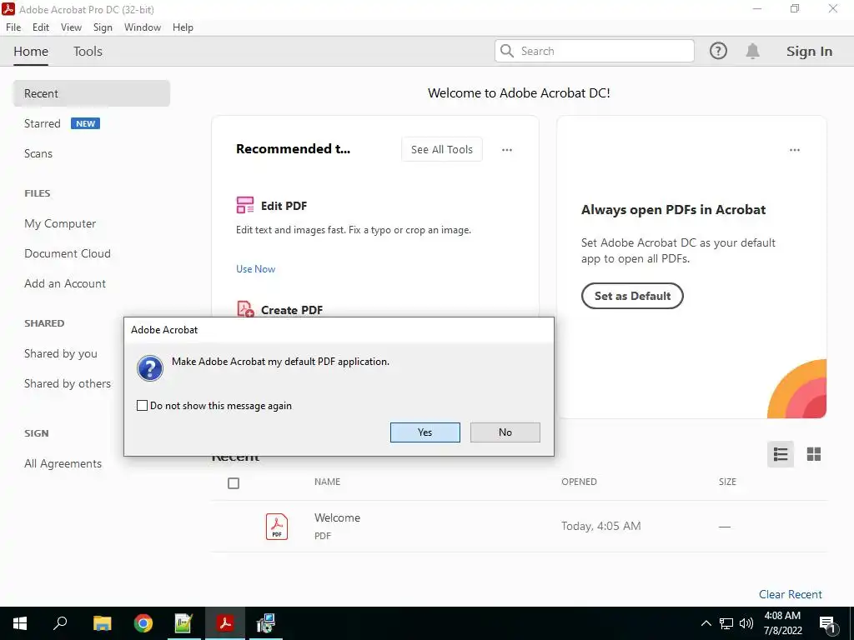Viewport: 854px width, 640px height.
Task: Click No in the Adobe Acrobat dialog
Action: click(505, 432)
